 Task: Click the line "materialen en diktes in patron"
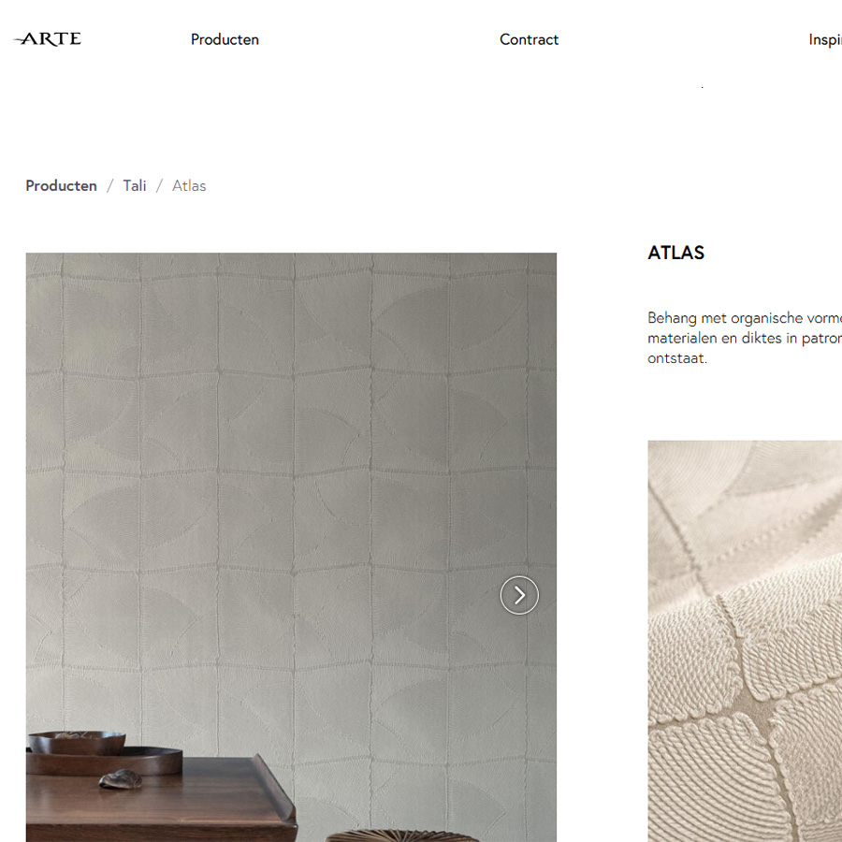(x=745, y=339)
